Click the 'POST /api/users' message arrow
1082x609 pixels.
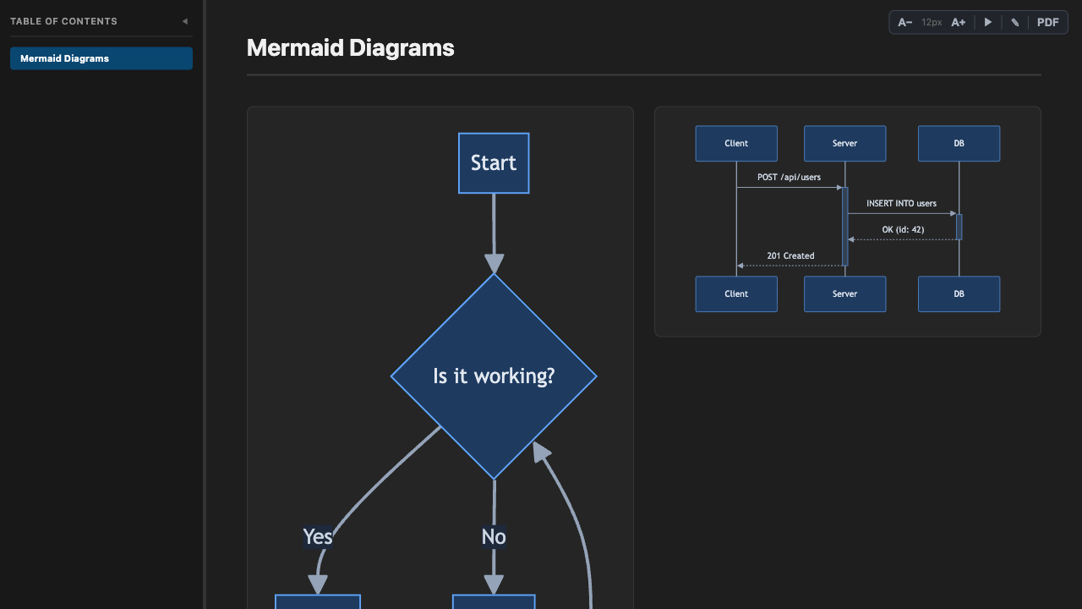click(788, 177)
